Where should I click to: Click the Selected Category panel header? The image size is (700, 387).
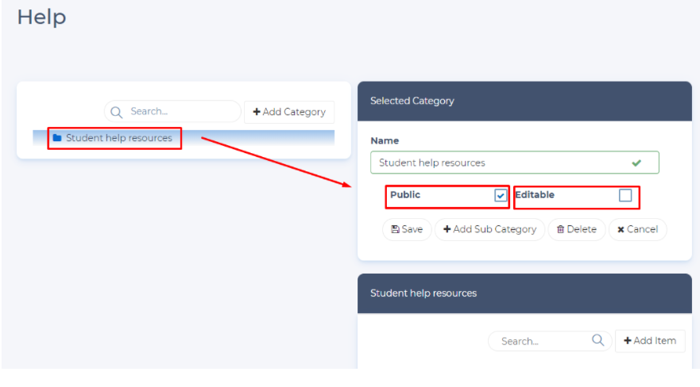click(524, 101)
